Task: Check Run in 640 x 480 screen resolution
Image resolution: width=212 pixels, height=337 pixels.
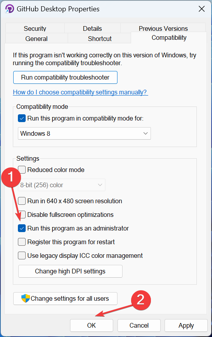Action: click(x=22, y=201)
